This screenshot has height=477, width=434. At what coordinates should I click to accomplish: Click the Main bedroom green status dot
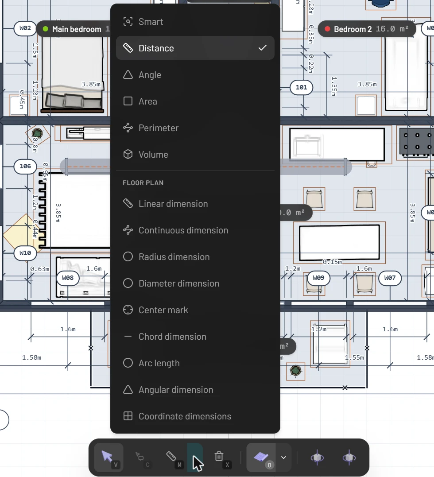[x=46, y=29]
